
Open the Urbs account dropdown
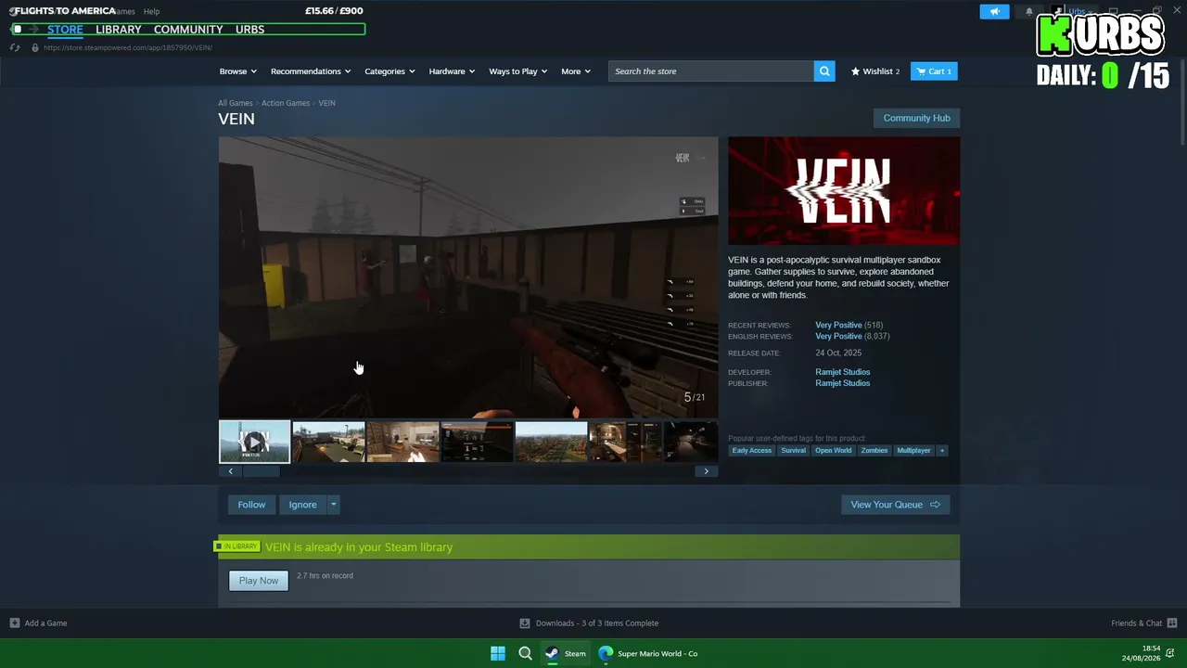tap(1079, 12)
